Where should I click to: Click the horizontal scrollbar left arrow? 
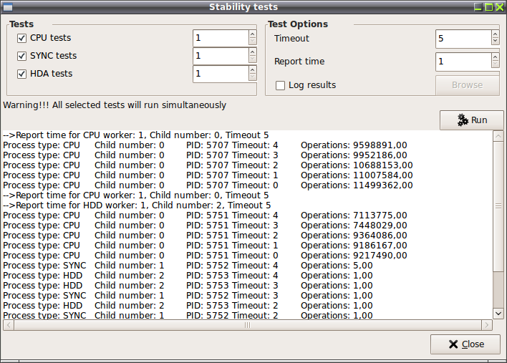click(x=9, y=325)
